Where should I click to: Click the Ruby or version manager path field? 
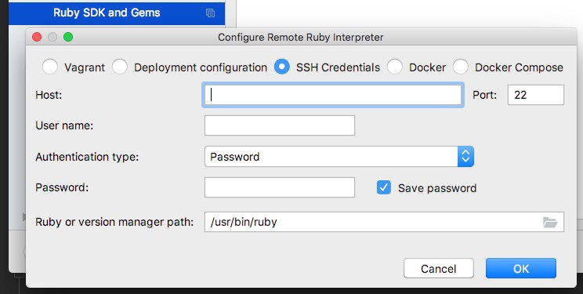tap(384, 222)
